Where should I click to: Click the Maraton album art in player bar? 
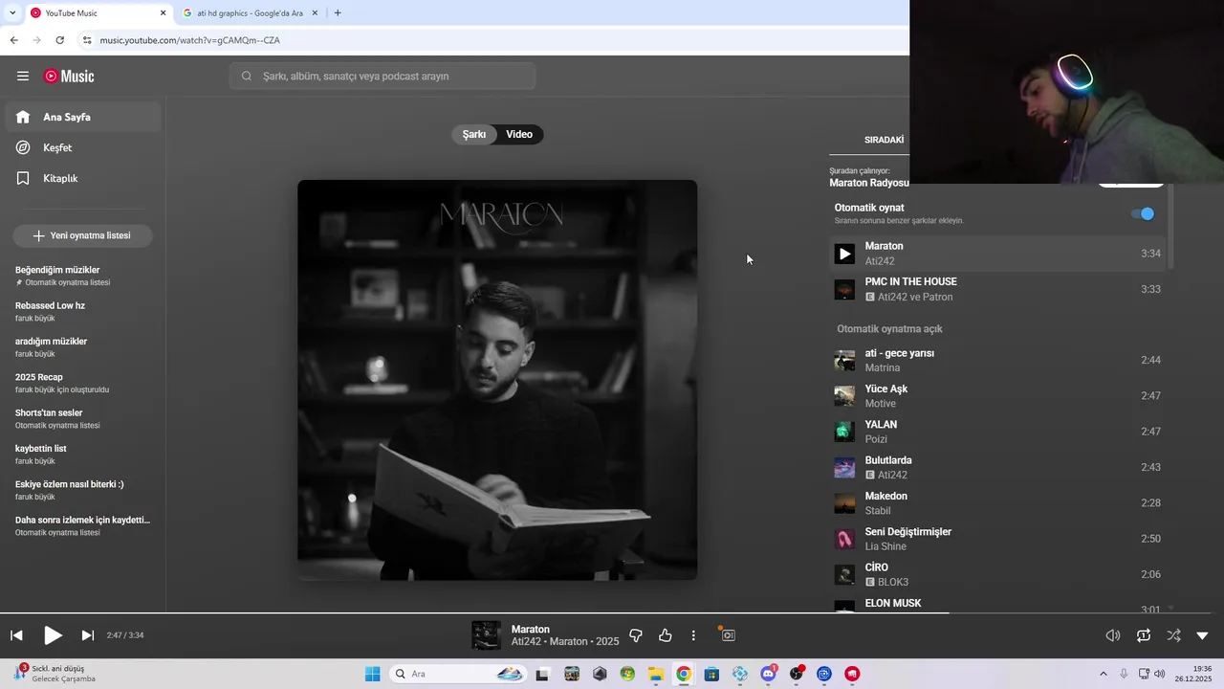click(x=486, y=635)
